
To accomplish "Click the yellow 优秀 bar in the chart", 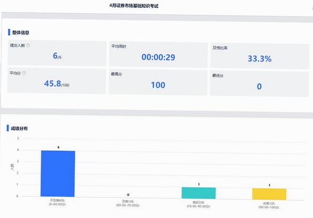I will 269,194.
